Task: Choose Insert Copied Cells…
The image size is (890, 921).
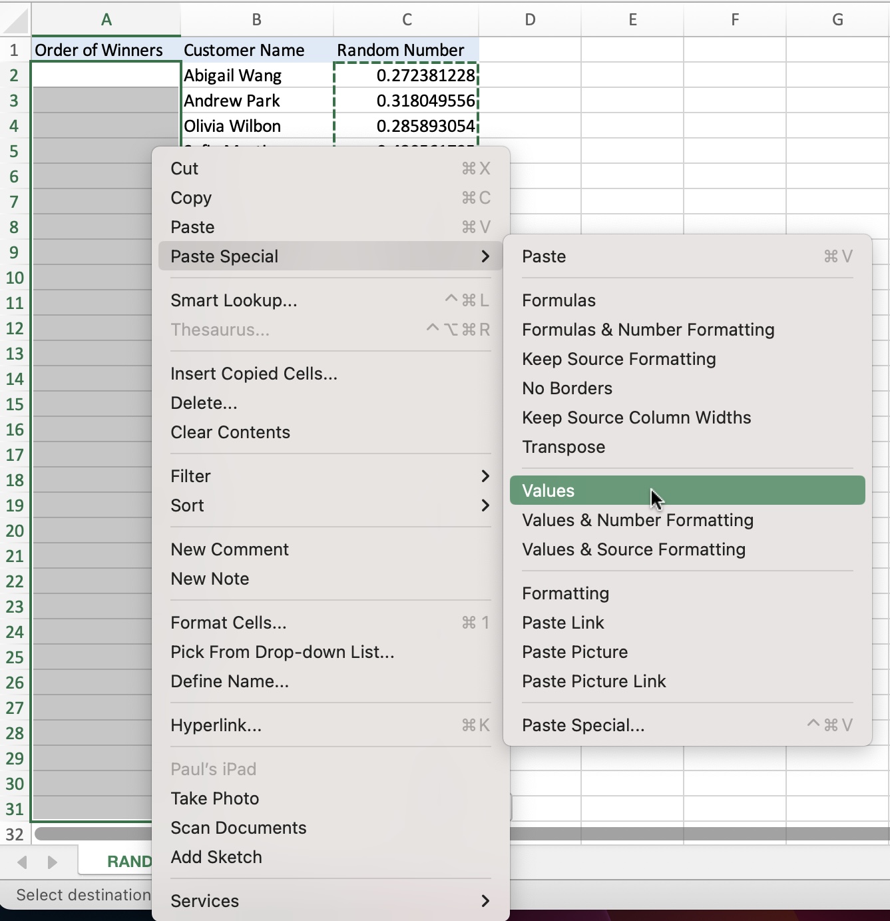Action: click(x=331, y=374)
